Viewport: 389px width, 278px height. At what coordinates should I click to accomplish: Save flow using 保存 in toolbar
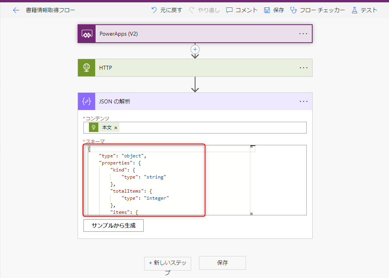(x=274, y=10)
